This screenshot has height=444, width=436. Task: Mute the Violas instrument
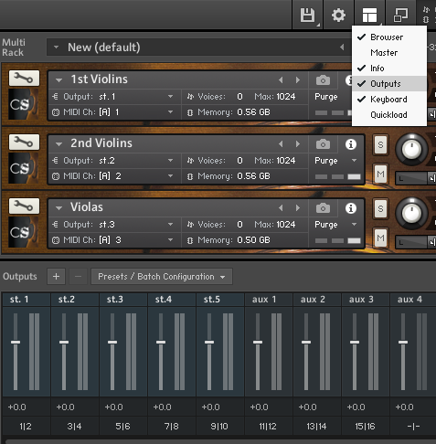(380, 238)
